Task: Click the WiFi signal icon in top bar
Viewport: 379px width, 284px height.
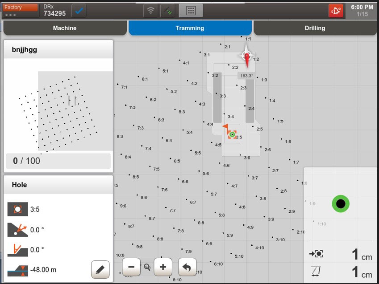Action: 151,10
